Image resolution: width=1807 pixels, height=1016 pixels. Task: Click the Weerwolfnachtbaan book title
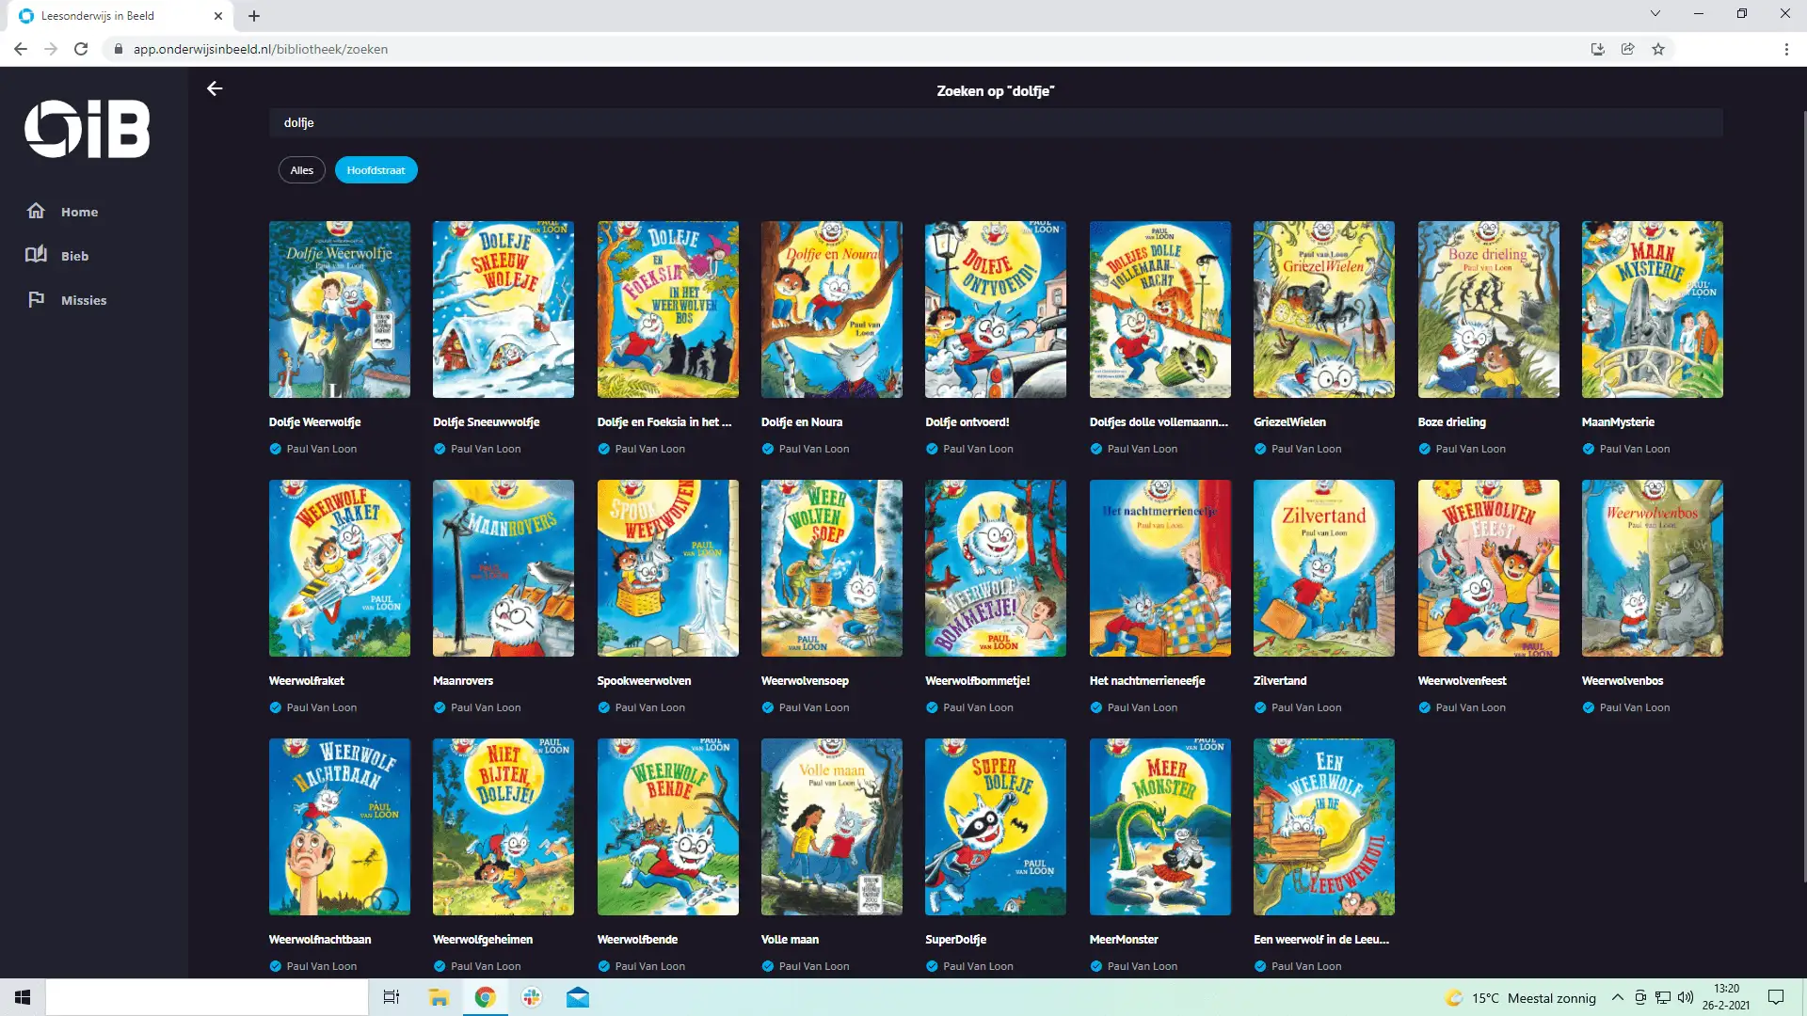[x=320, y=939]
